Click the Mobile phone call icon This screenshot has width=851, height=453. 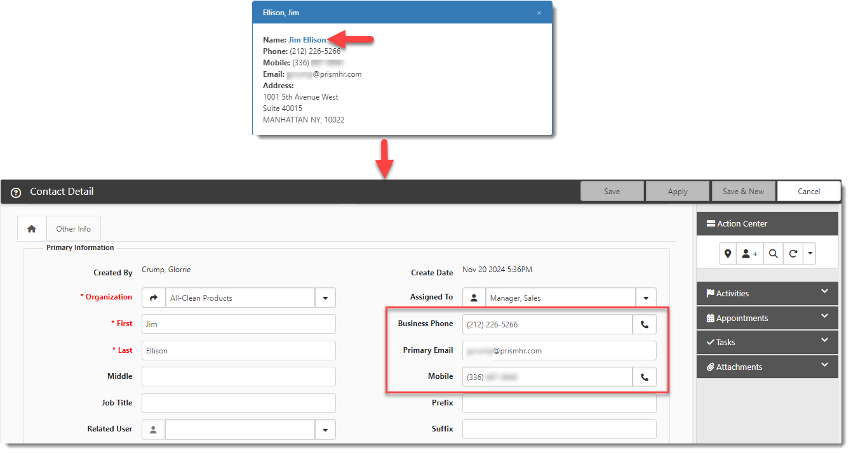[x=645, y=377]
